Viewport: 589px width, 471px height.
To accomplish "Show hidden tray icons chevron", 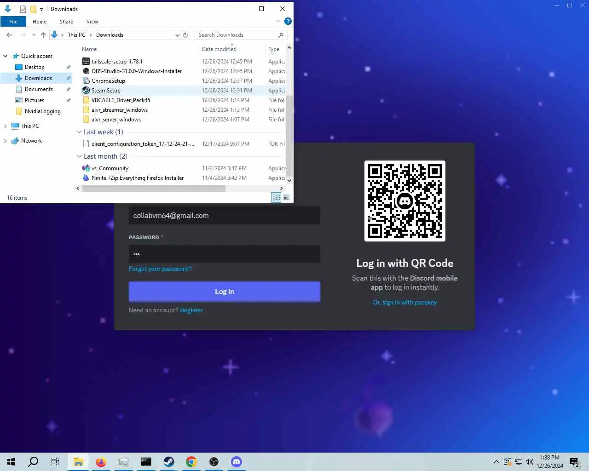I will pyautogui.click(x=496, y=462).
